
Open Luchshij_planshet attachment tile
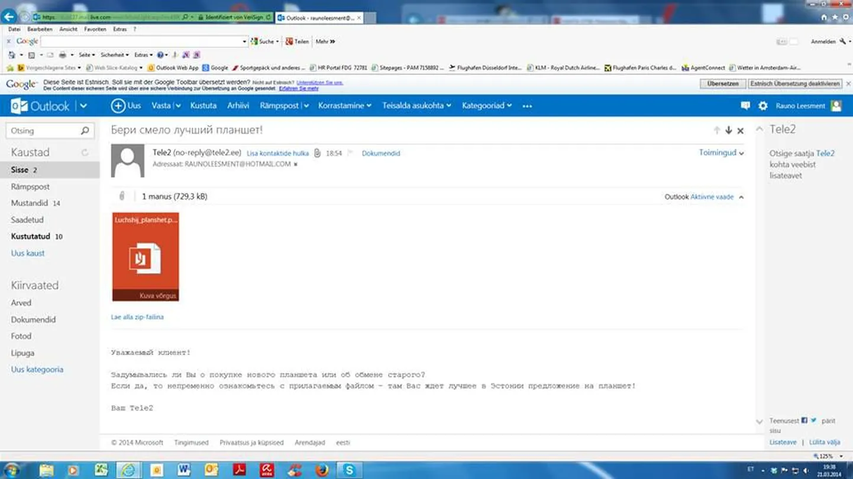pos(146,257)
